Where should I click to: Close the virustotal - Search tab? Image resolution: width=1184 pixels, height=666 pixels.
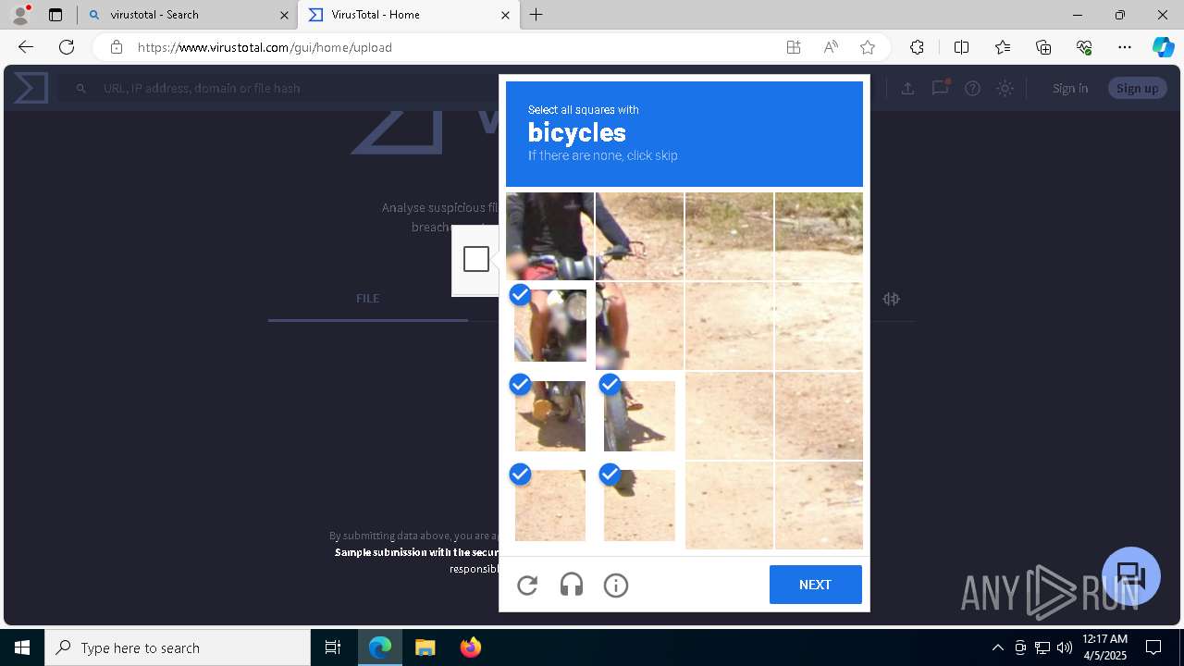tap(284, 15)
